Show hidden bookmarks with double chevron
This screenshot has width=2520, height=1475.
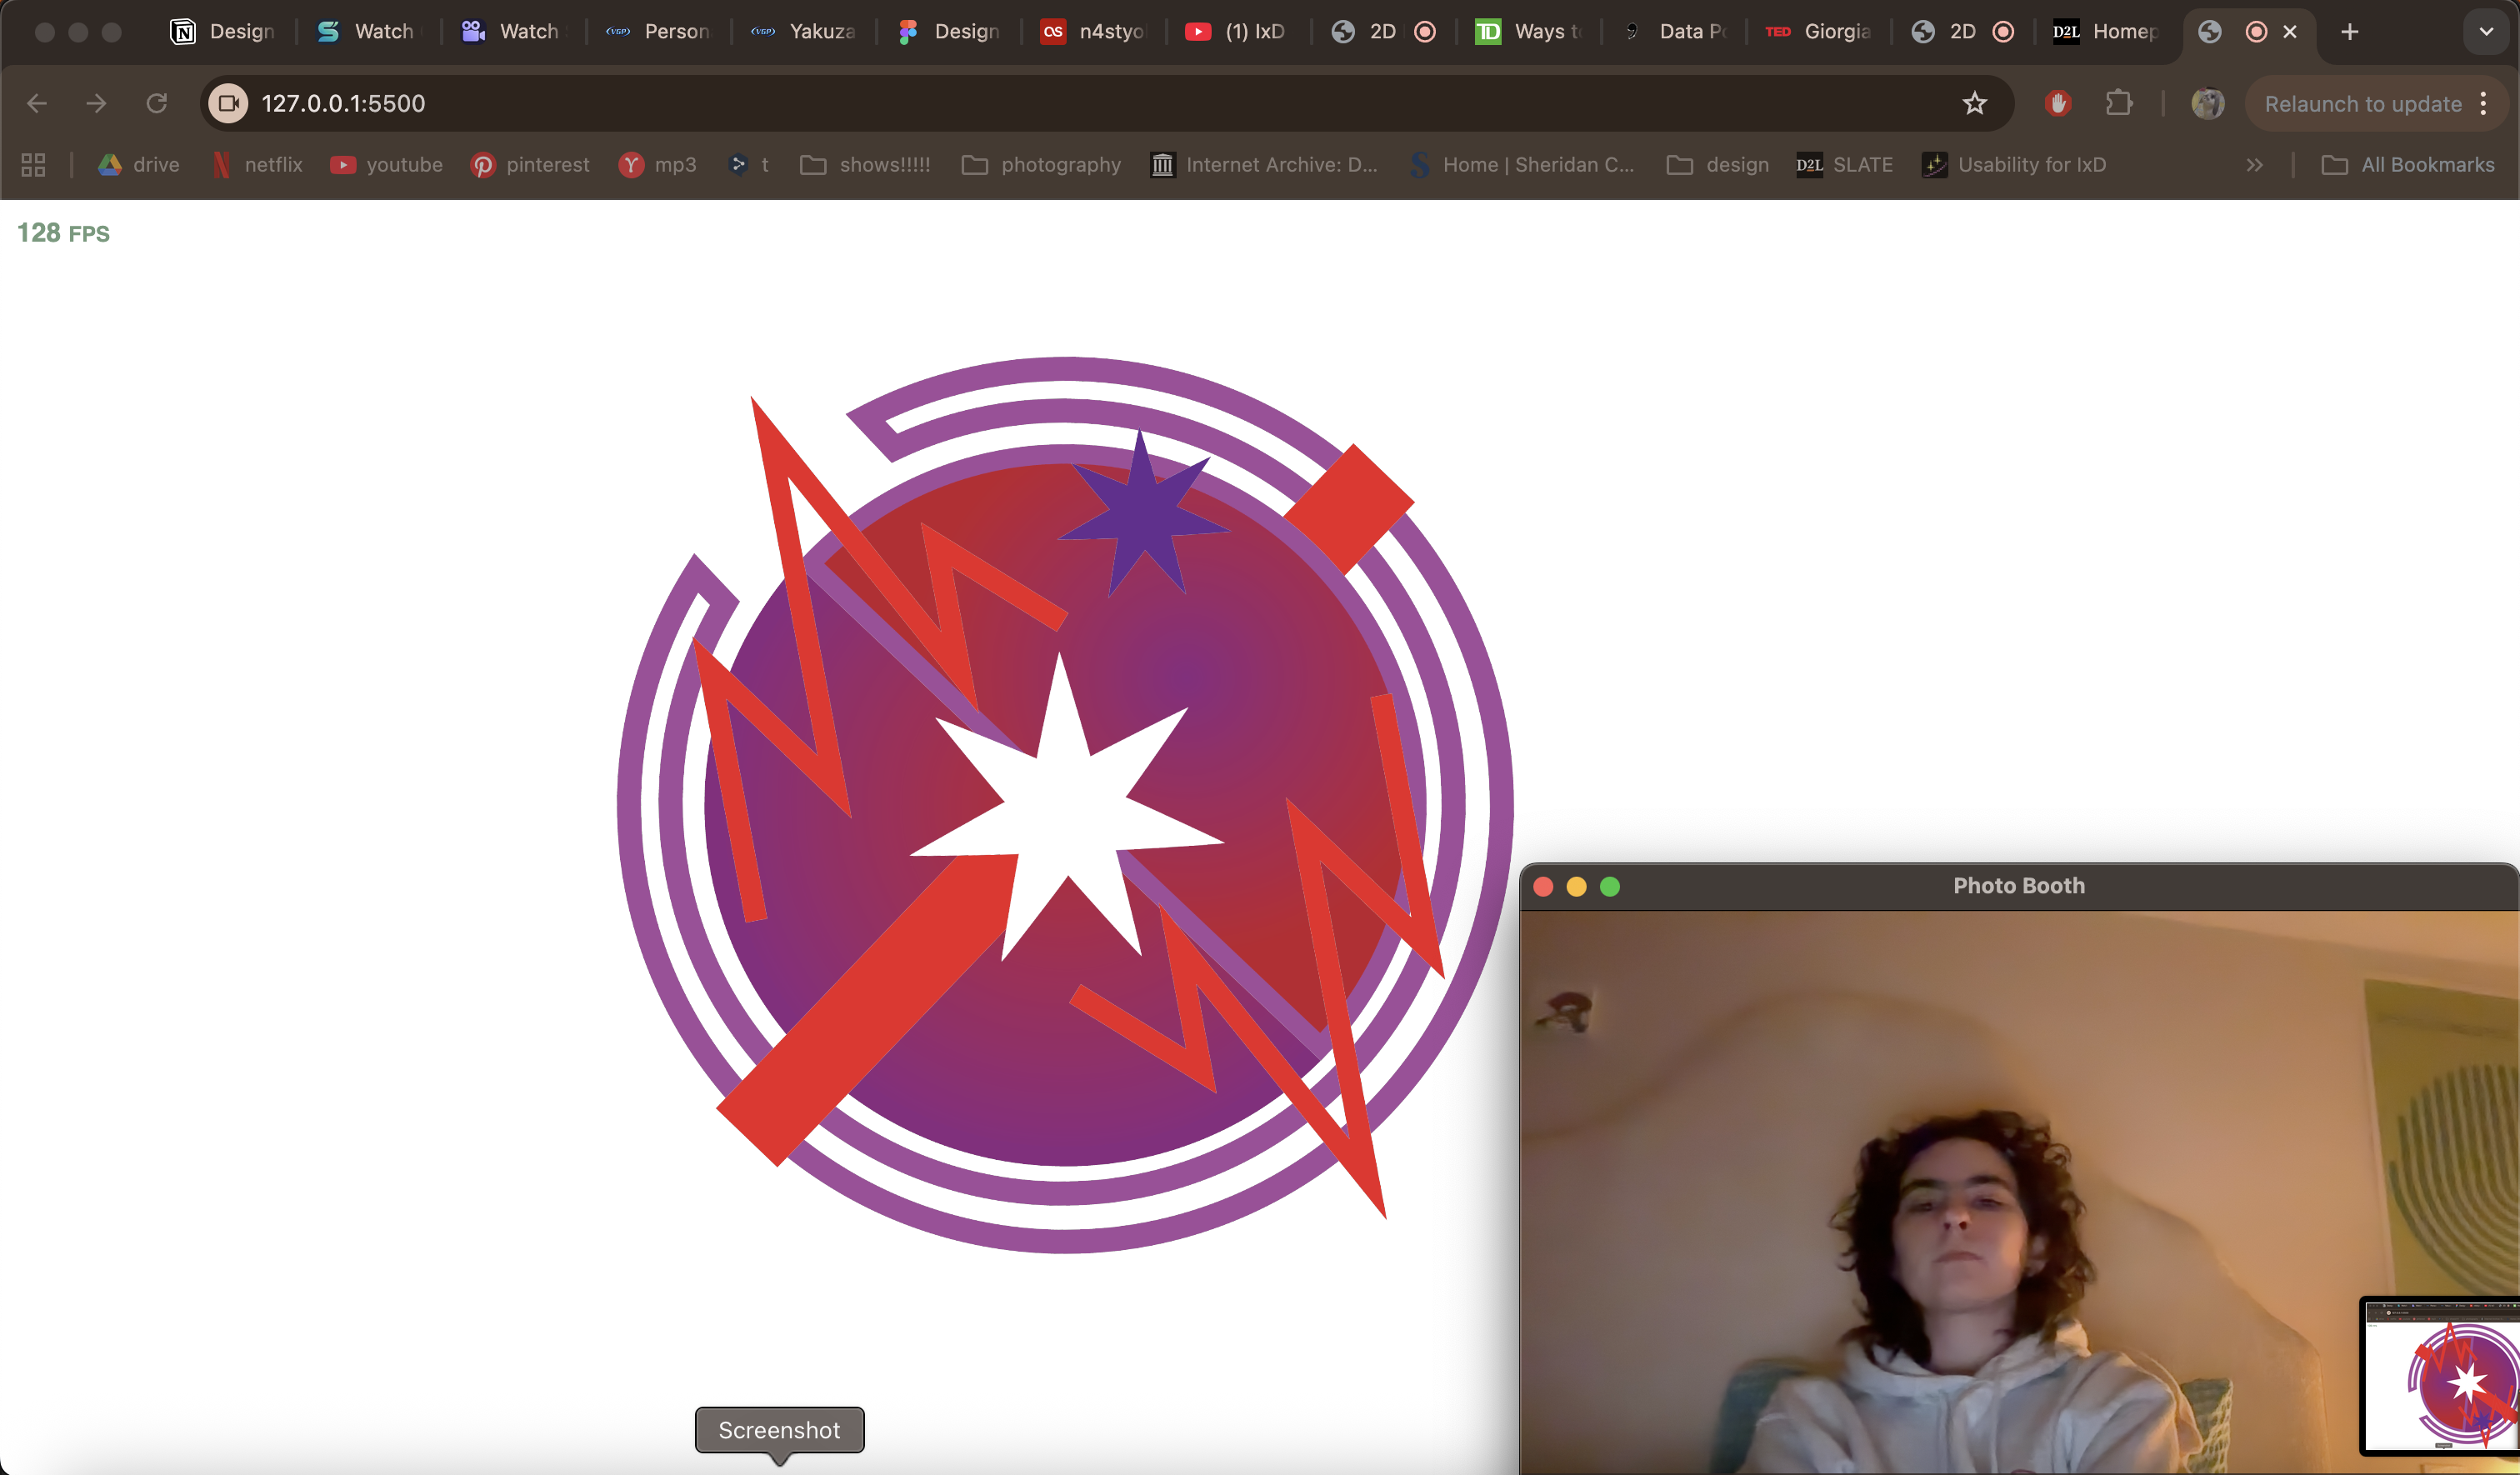pos(2254,165)
